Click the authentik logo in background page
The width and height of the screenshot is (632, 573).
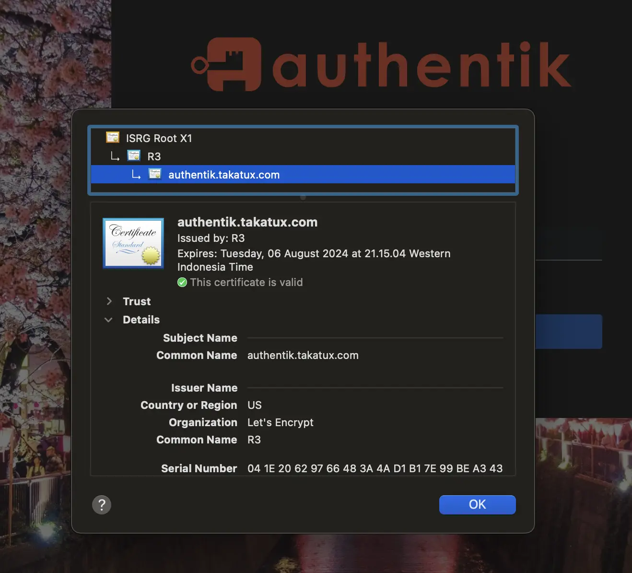point(381,64)
